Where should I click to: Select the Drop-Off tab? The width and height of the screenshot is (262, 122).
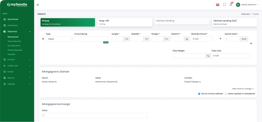(x=125, y=22)
